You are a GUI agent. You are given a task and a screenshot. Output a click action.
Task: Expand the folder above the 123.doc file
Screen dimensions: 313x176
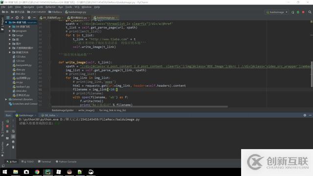[x=10, y=52]
